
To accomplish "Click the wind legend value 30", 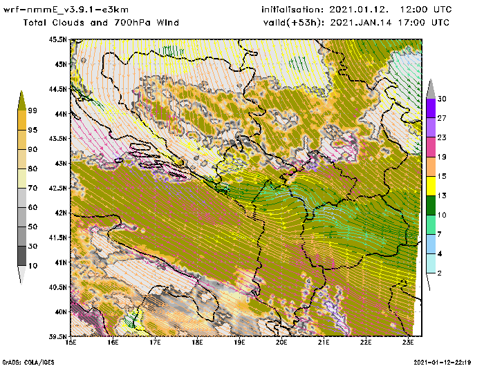I will [442, 99].
